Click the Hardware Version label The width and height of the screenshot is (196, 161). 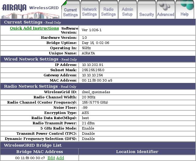(x=59, y=38)
